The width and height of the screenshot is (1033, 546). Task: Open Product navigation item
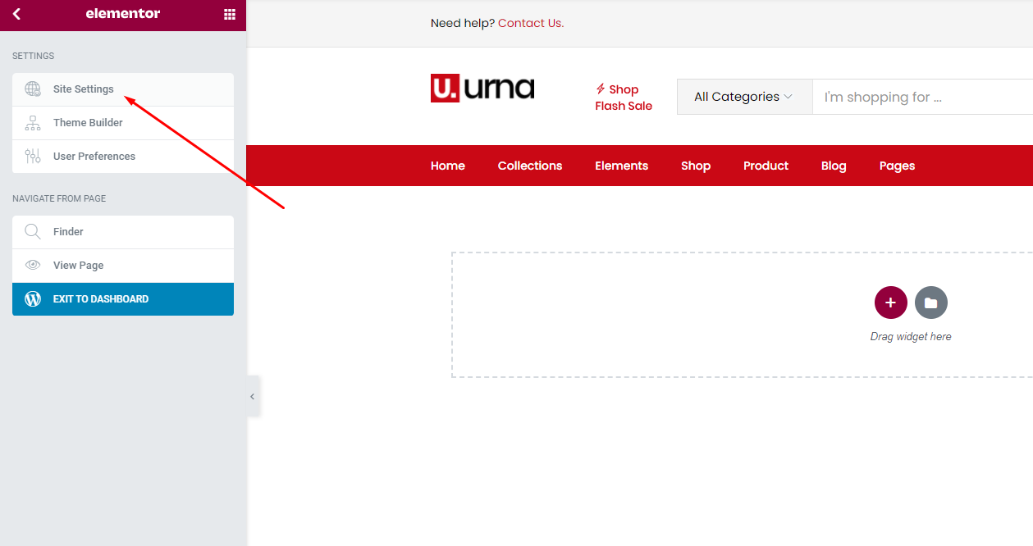pyautogui.click(x=766, y=166)
